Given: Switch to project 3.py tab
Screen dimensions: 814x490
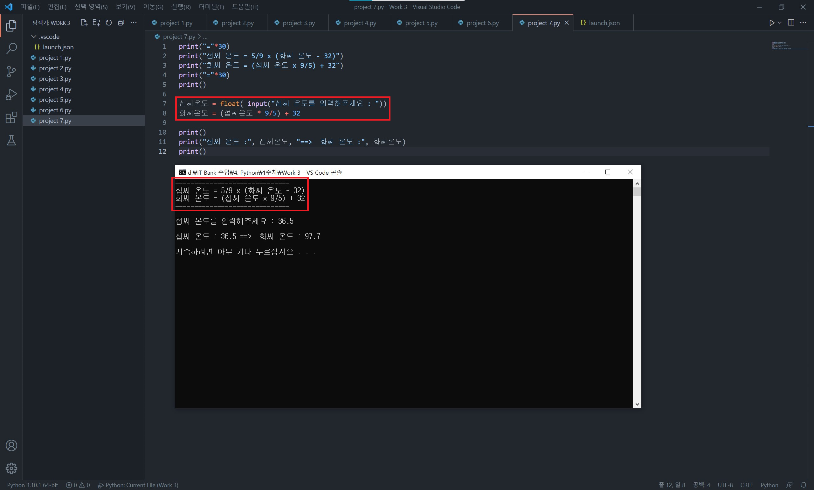Looking at the screenshot, I should (x=298, y=23).
